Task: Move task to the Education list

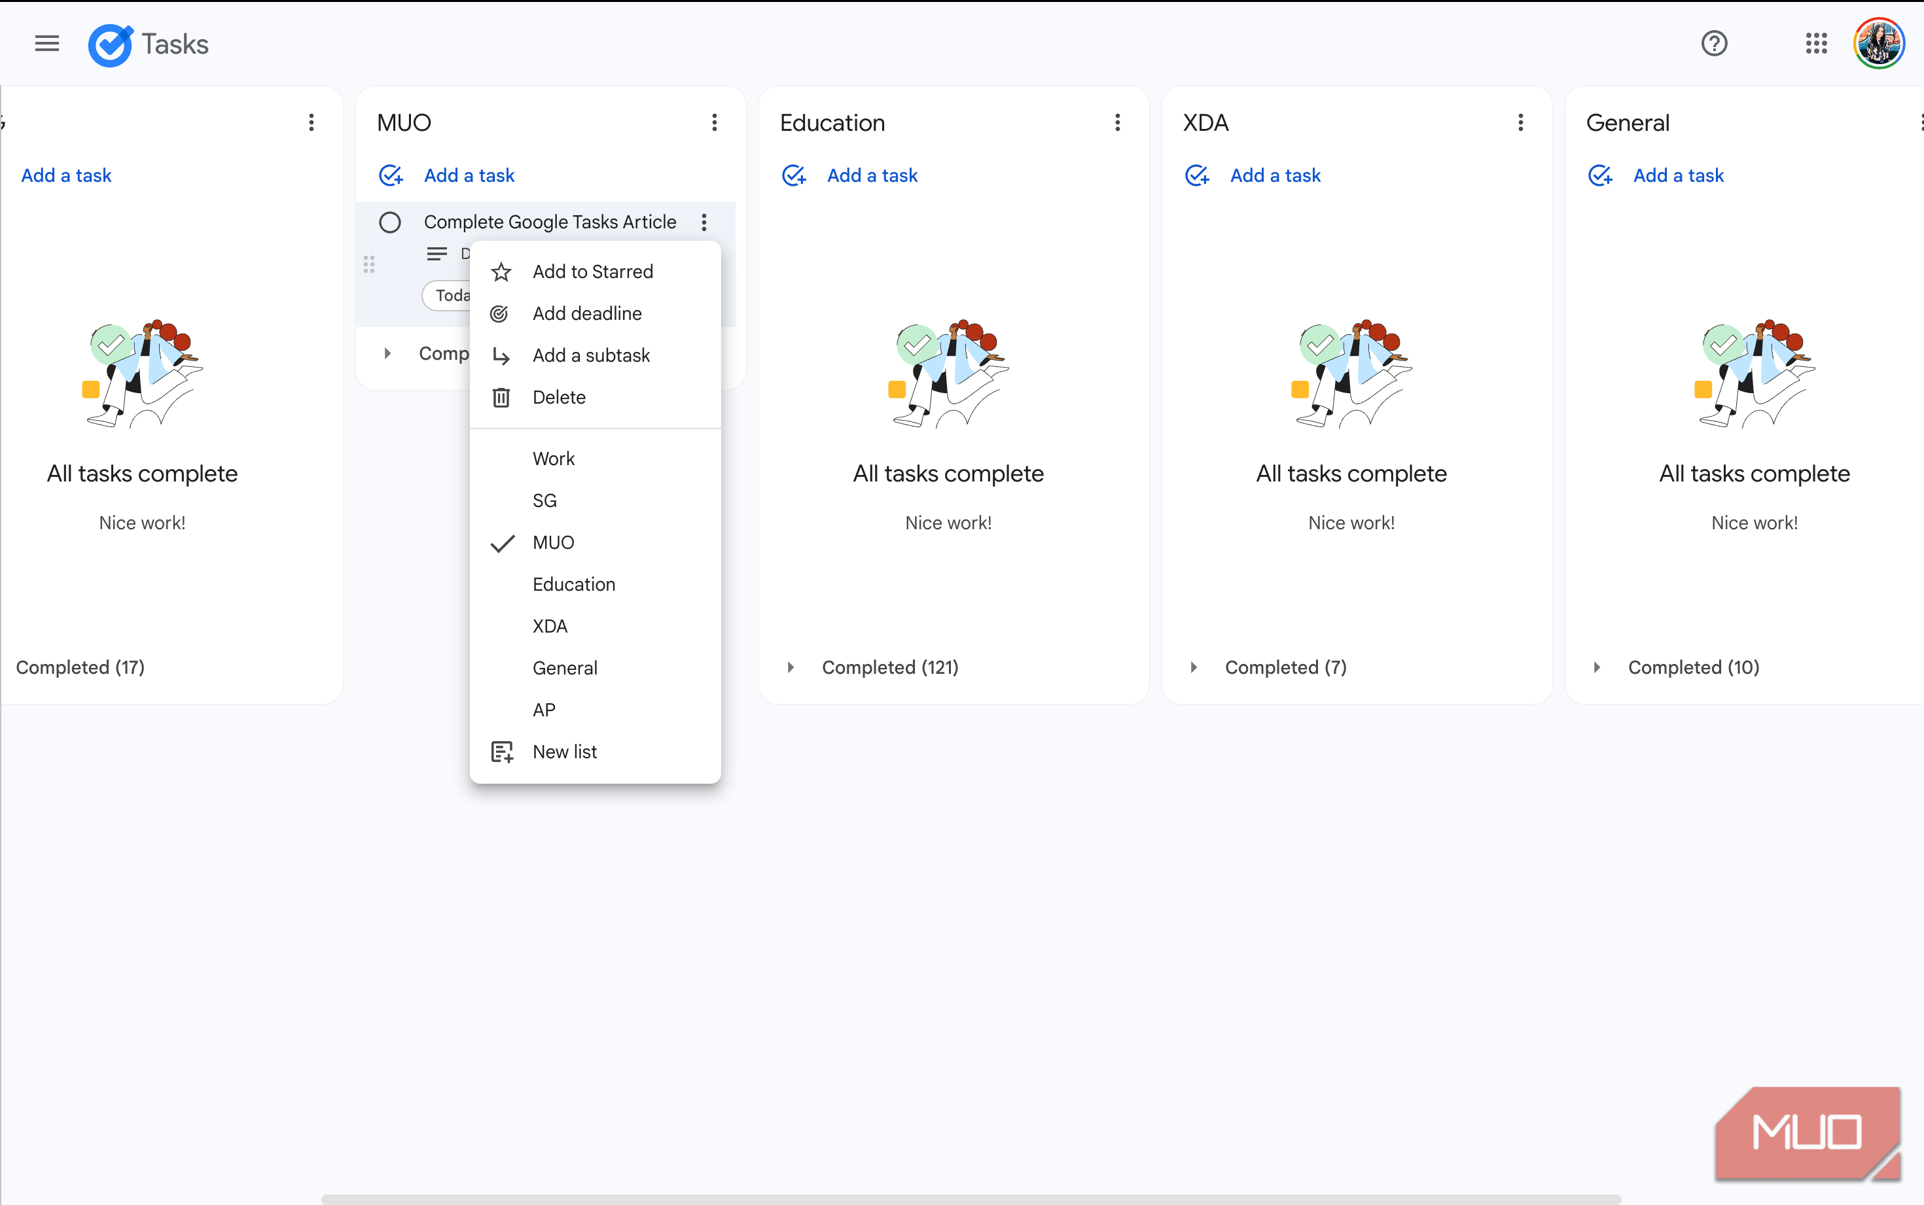Action: pyautogui.click(x=596, y=584)
